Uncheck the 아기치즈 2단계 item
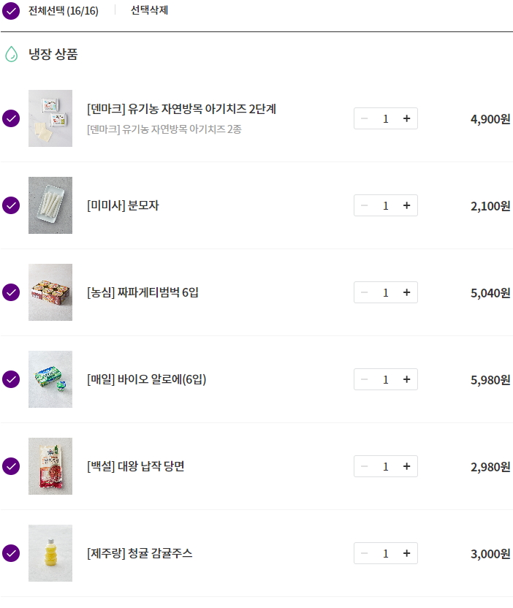Image resolution: width=513 pixels, height=608 pixels. (11, 118)
